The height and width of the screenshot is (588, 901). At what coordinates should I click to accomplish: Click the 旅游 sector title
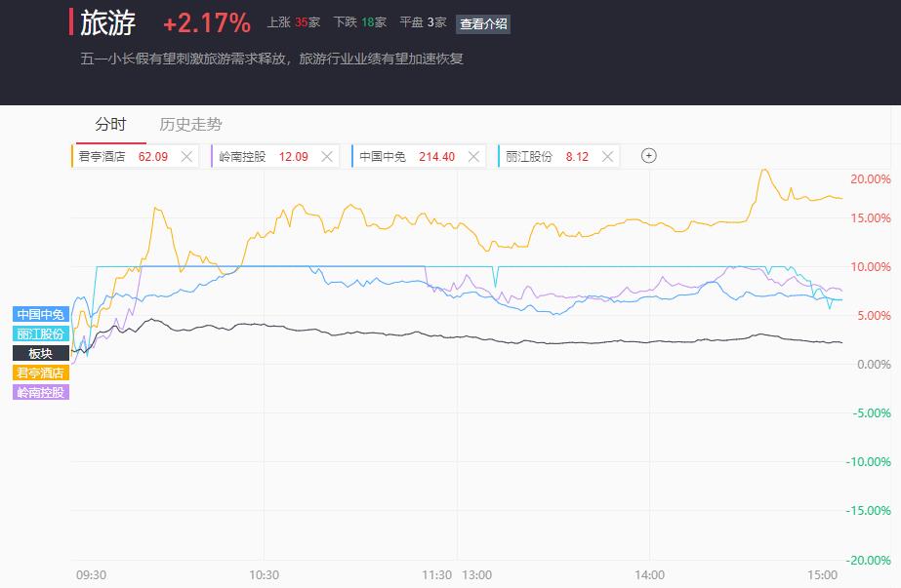(x=107, y=23)
